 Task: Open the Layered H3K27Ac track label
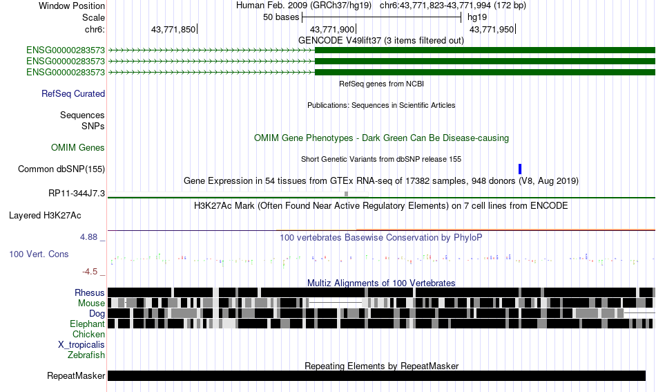tap(45, 216)
